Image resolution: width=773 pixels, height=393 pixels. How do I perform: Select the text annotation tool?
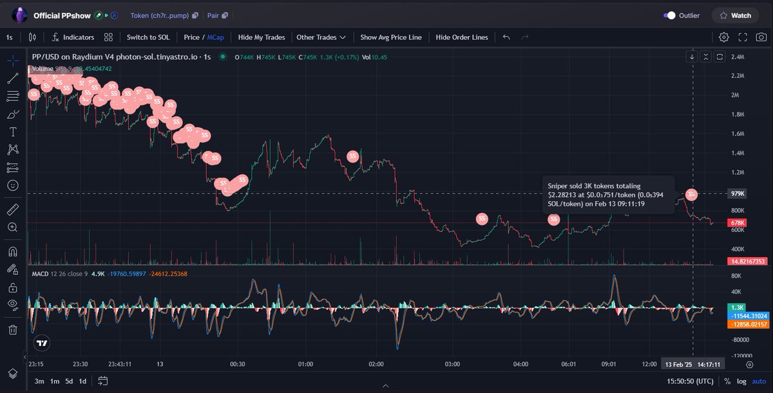pos(13,132)
